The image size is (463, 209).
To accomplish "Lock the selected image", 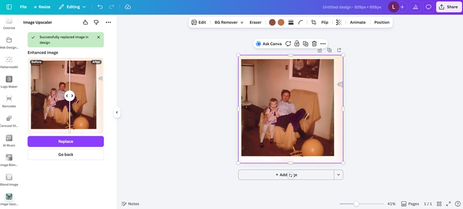I will click(297, 44).
